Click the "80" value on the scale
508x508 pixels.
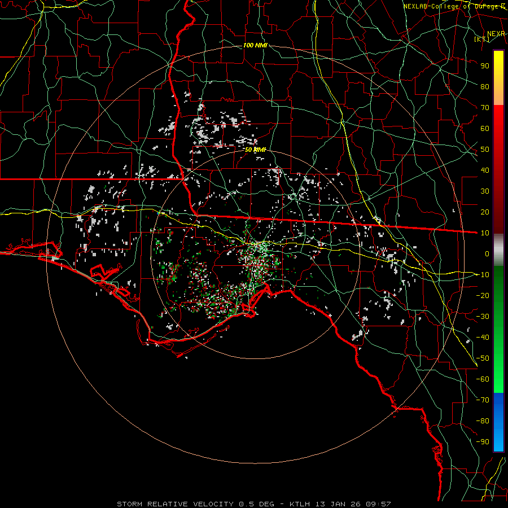485,86
